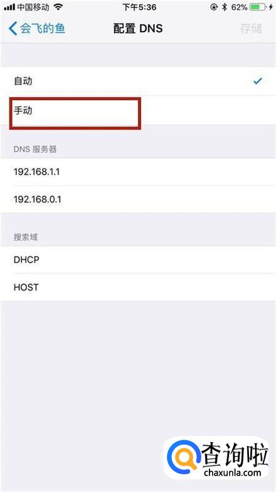This screenshot has height=492, width=276.
Task: Tap the Bluetooth status icon
Action: 225,7
